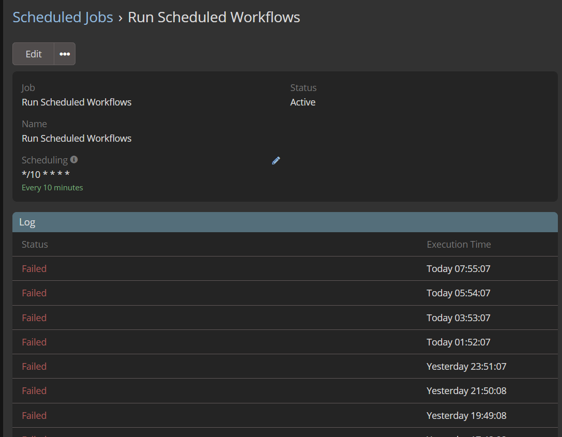
Task: Open the three-dots more actions menu
Action: [x=65, y=54]
